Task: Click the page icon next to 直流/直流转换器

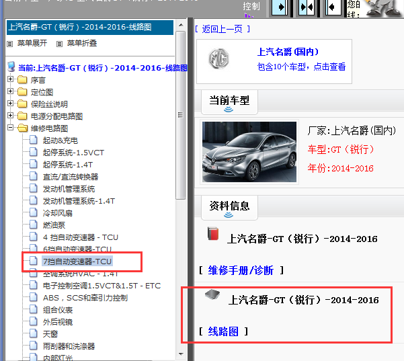Action: (33, 176)
